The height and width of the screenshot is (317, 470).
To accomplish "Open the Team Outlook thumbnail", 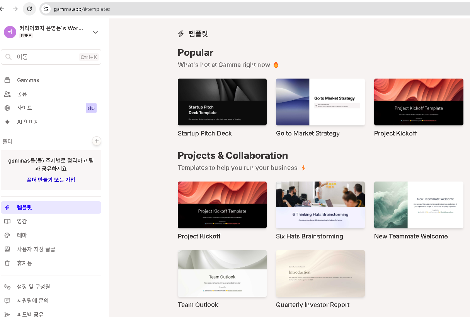I will pyautogui.click(x=222, y=274).
